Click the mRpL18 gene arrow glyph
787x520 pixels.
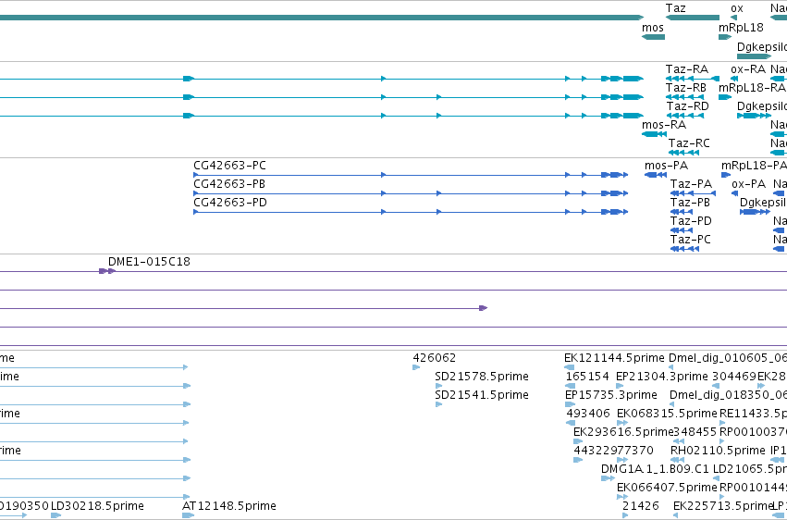(x=725, y=37)
